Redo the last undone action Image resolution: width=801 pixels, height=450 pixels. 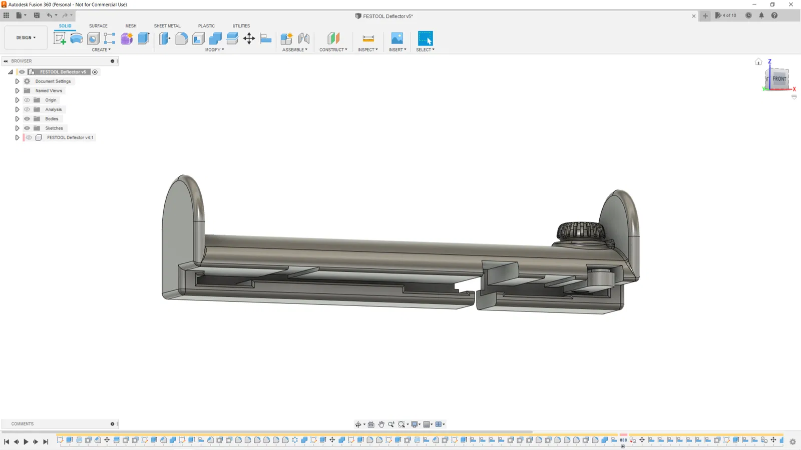click(x=65, y=15)
